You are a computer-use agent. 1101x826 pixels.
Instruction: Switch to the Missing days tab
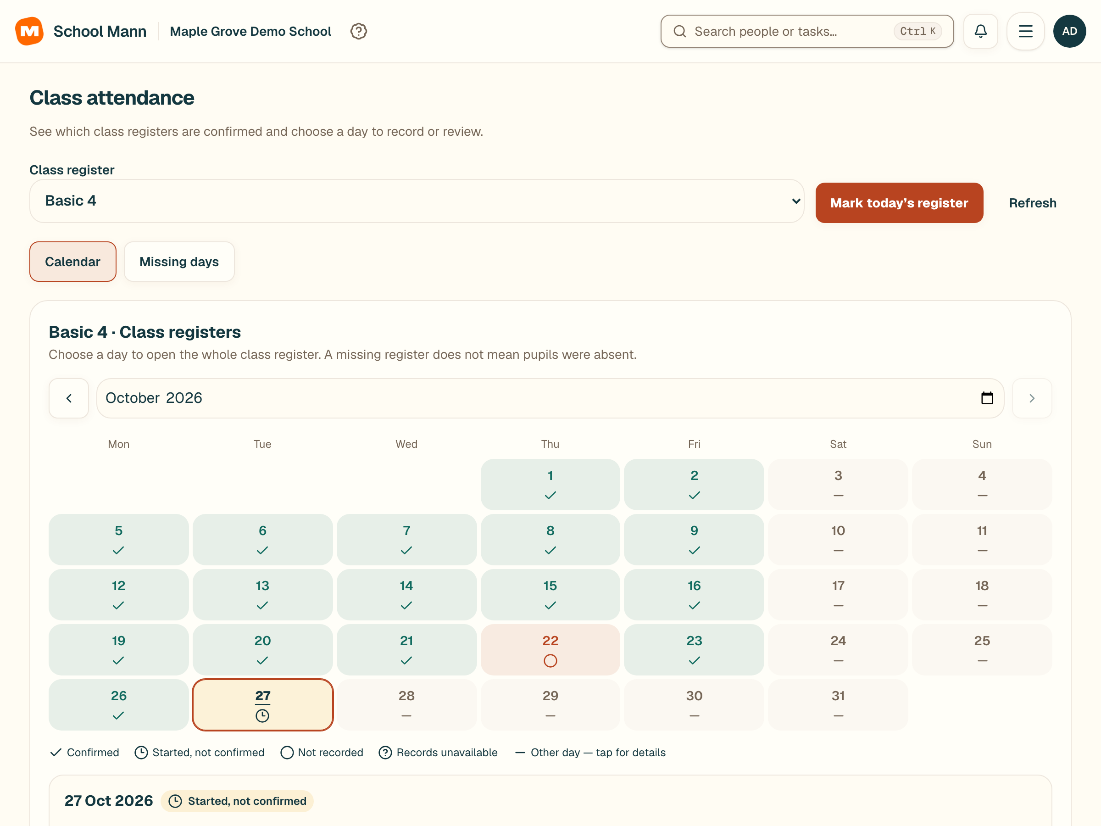[179, 262]
